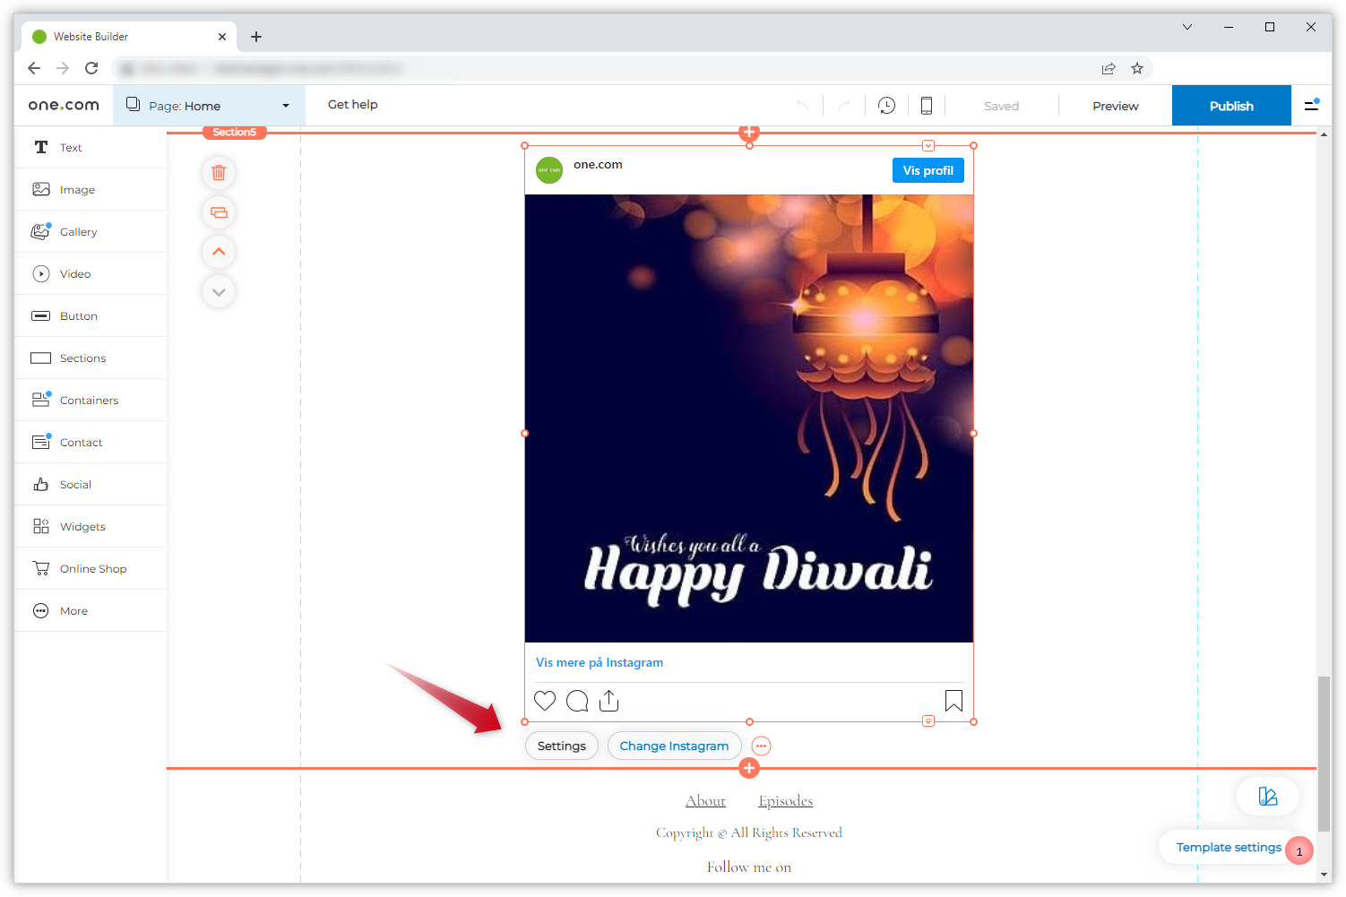
Task: Click the Change Instagram button
Action: pyautogui.click(x=674, y=746)
